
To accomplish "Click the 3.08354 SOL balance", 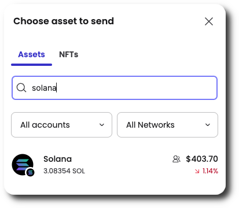I will coord(64,171).
